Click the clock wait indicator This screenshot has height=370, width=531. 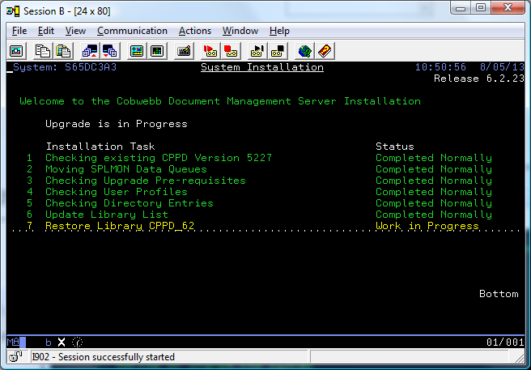(77, 342)
